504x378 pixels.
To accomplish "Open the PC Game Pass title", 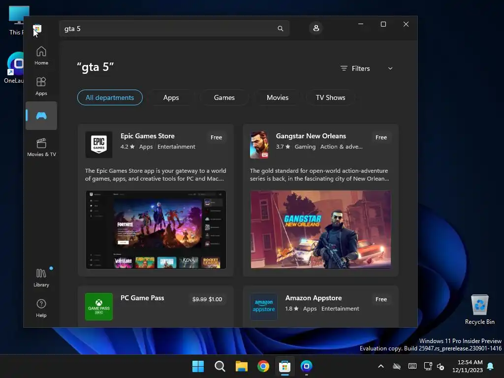I will [x=142, y=298].
